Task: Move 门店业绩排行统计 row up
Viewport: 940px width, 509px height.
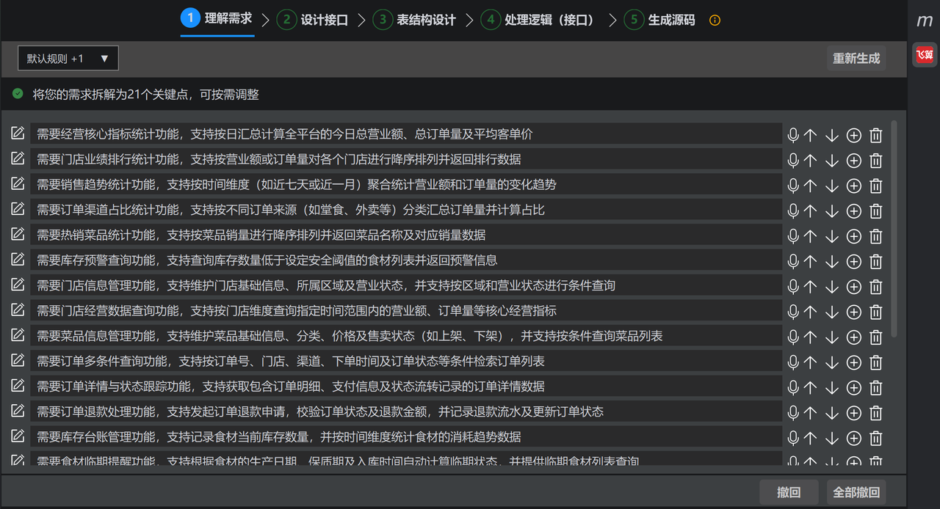Action: (x=810, y=161)
